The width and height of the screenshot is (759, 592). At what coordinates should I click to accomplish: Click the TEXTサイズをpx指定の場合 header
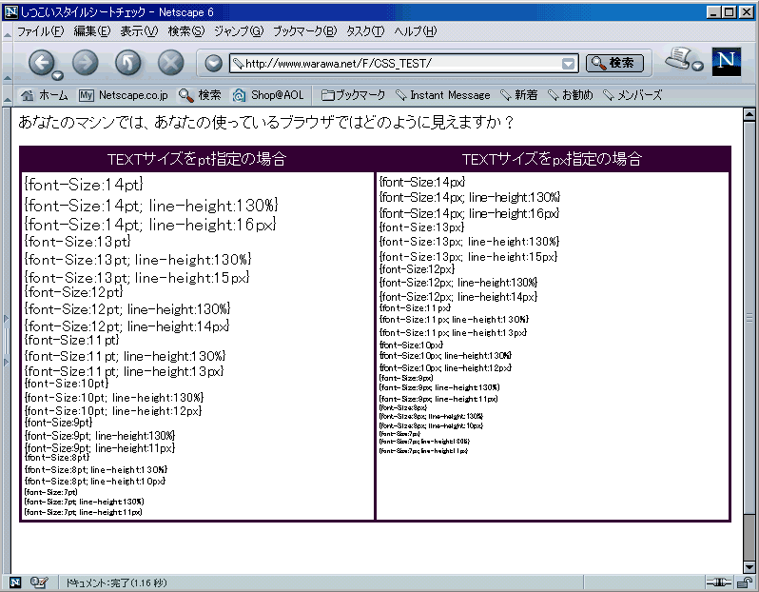point(553,159)
